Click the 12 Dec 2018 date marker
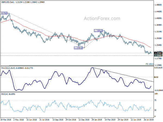163x122 pixels. pos(84,120)
